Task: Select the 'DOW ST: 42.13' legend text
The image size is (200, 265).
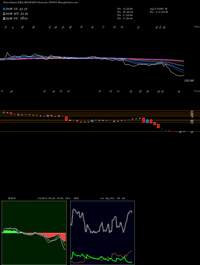Action: pyautogui.click(x=16, y=9)
